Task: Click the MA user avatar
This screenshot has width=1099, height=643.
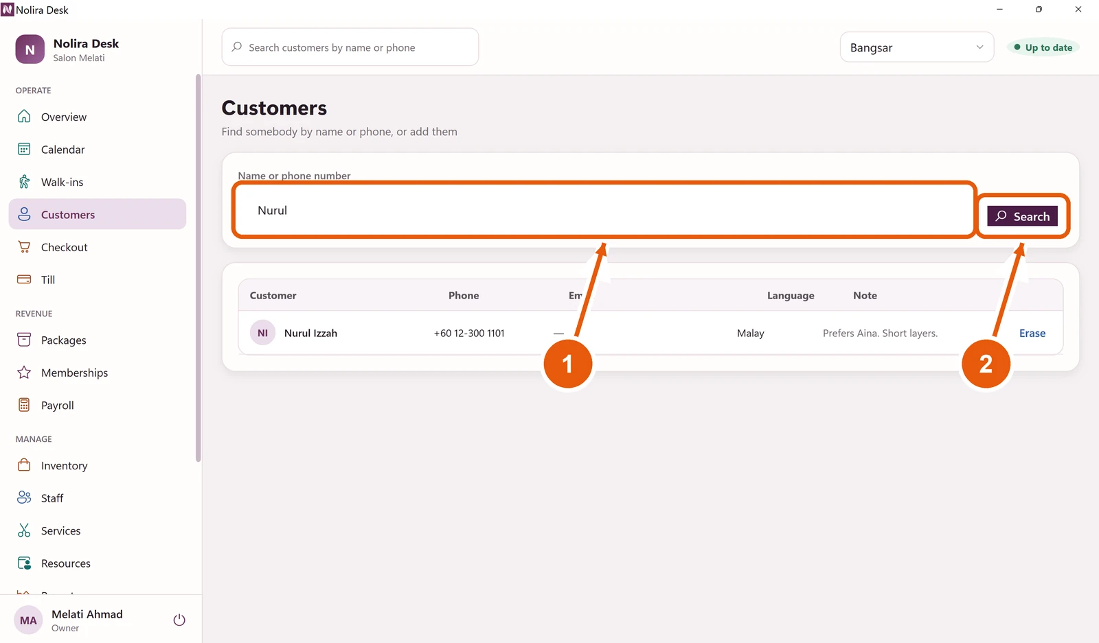Action: (x=28, y=620)
